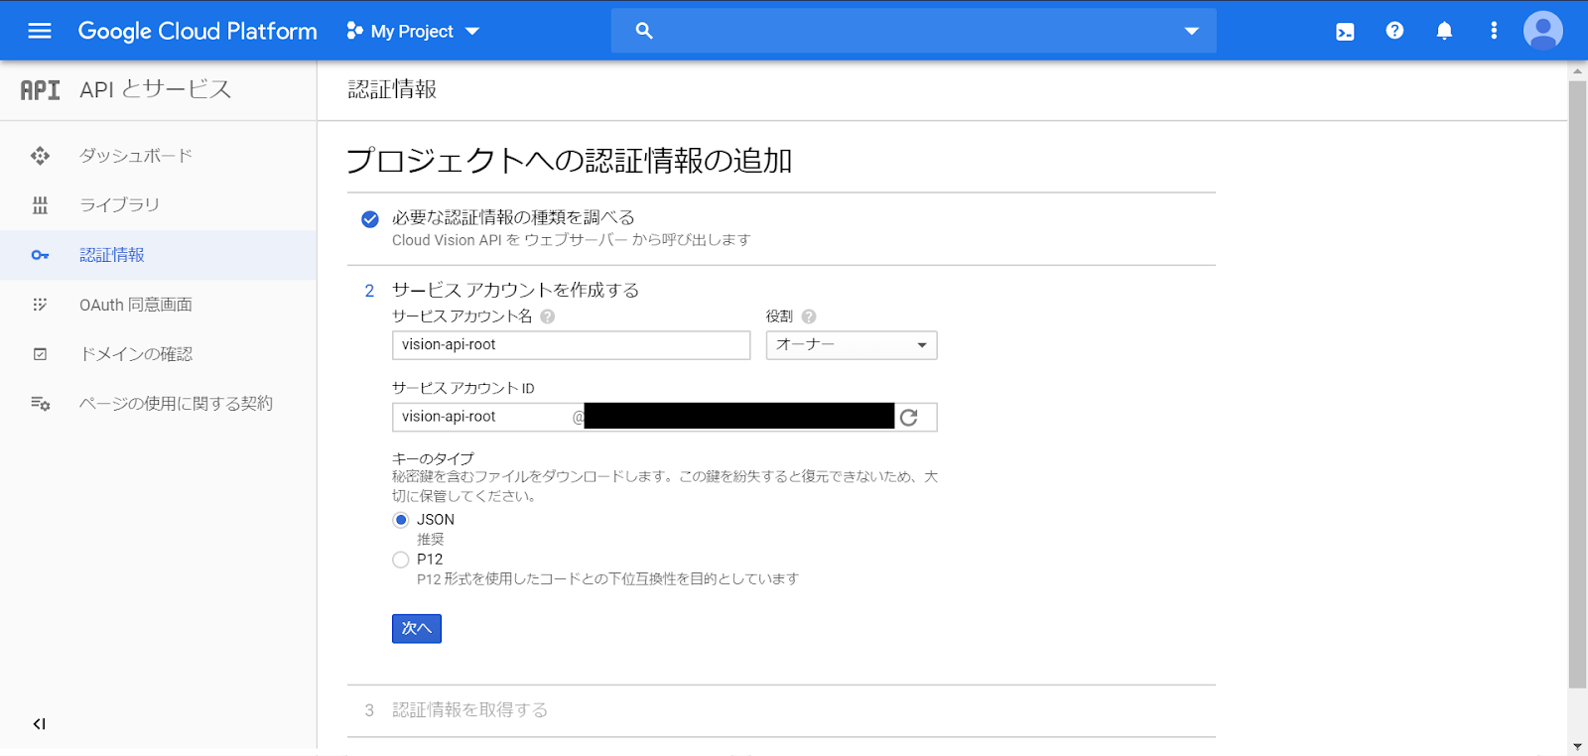
Task: Open the user account avatar
Action: coord(1543,31)
